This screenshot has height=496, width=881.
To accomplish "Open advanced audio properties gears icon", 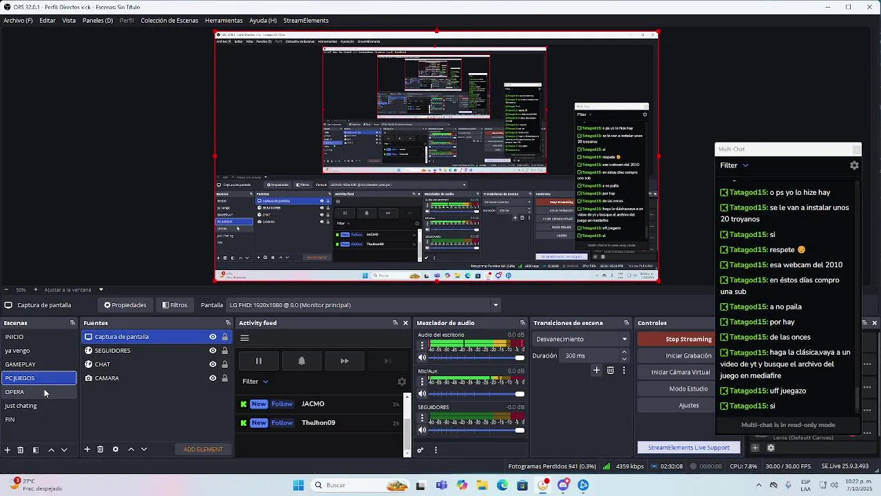I will [420, 450].
